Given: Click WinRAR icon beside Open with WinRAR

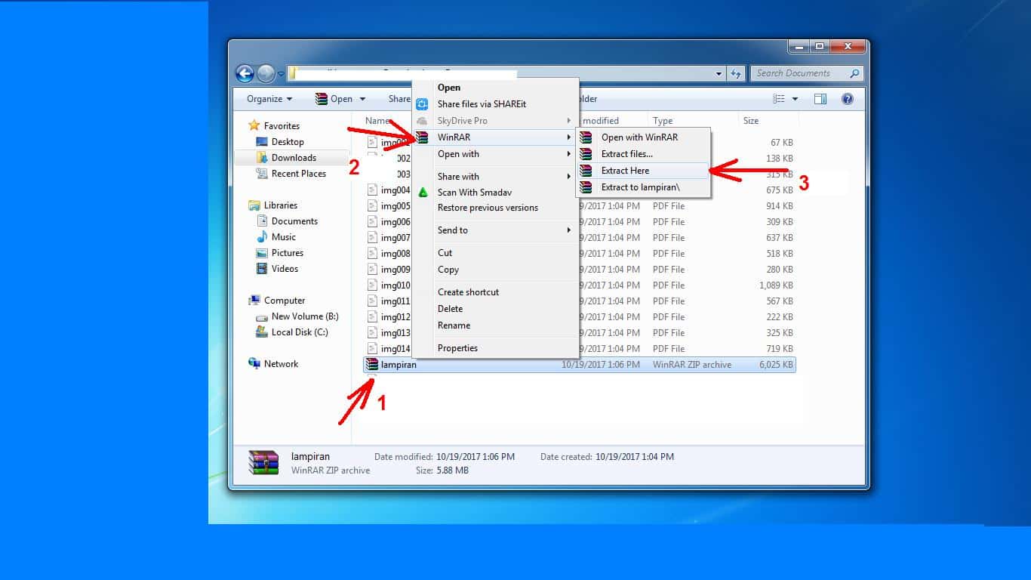Looking at the screenshot, I should [x=586, y=137].
